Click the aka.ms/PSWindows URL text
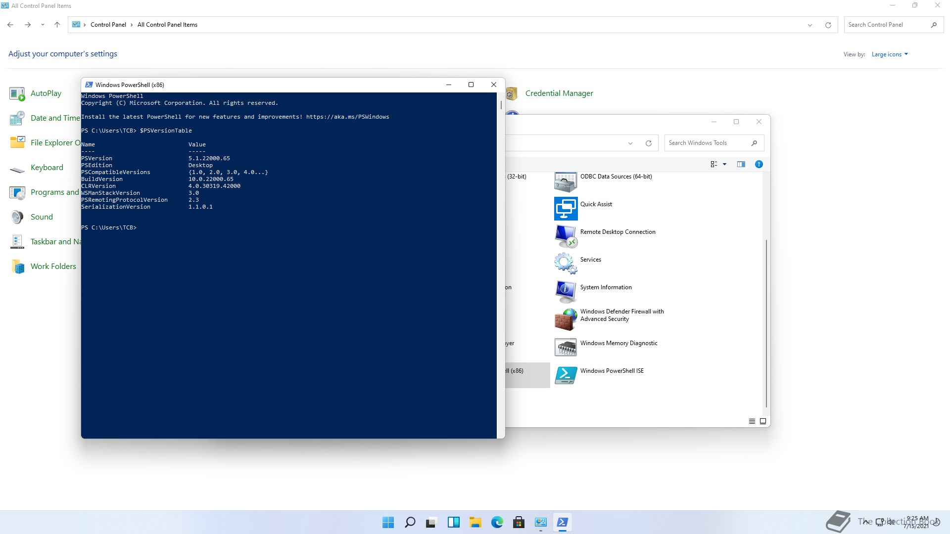Viewport: 950px width, 534px height. click(x=348, y=117)
